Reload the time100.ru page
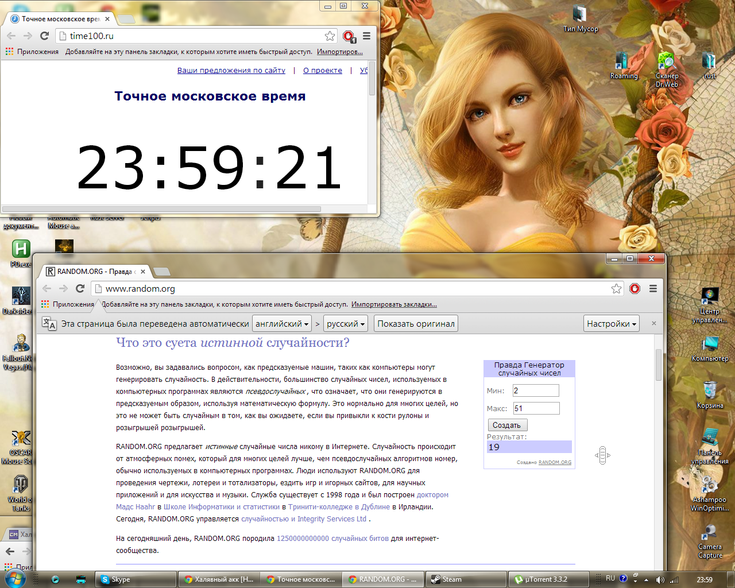Image resolution: width=735 pixels, height=588 pixels. (x=45, y=36)
